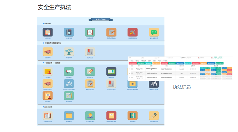Image resolution: width=238 pixels, height=132 pixels.
Task: Open the 执法人员管理 worker icon
Action: point(90,116)
